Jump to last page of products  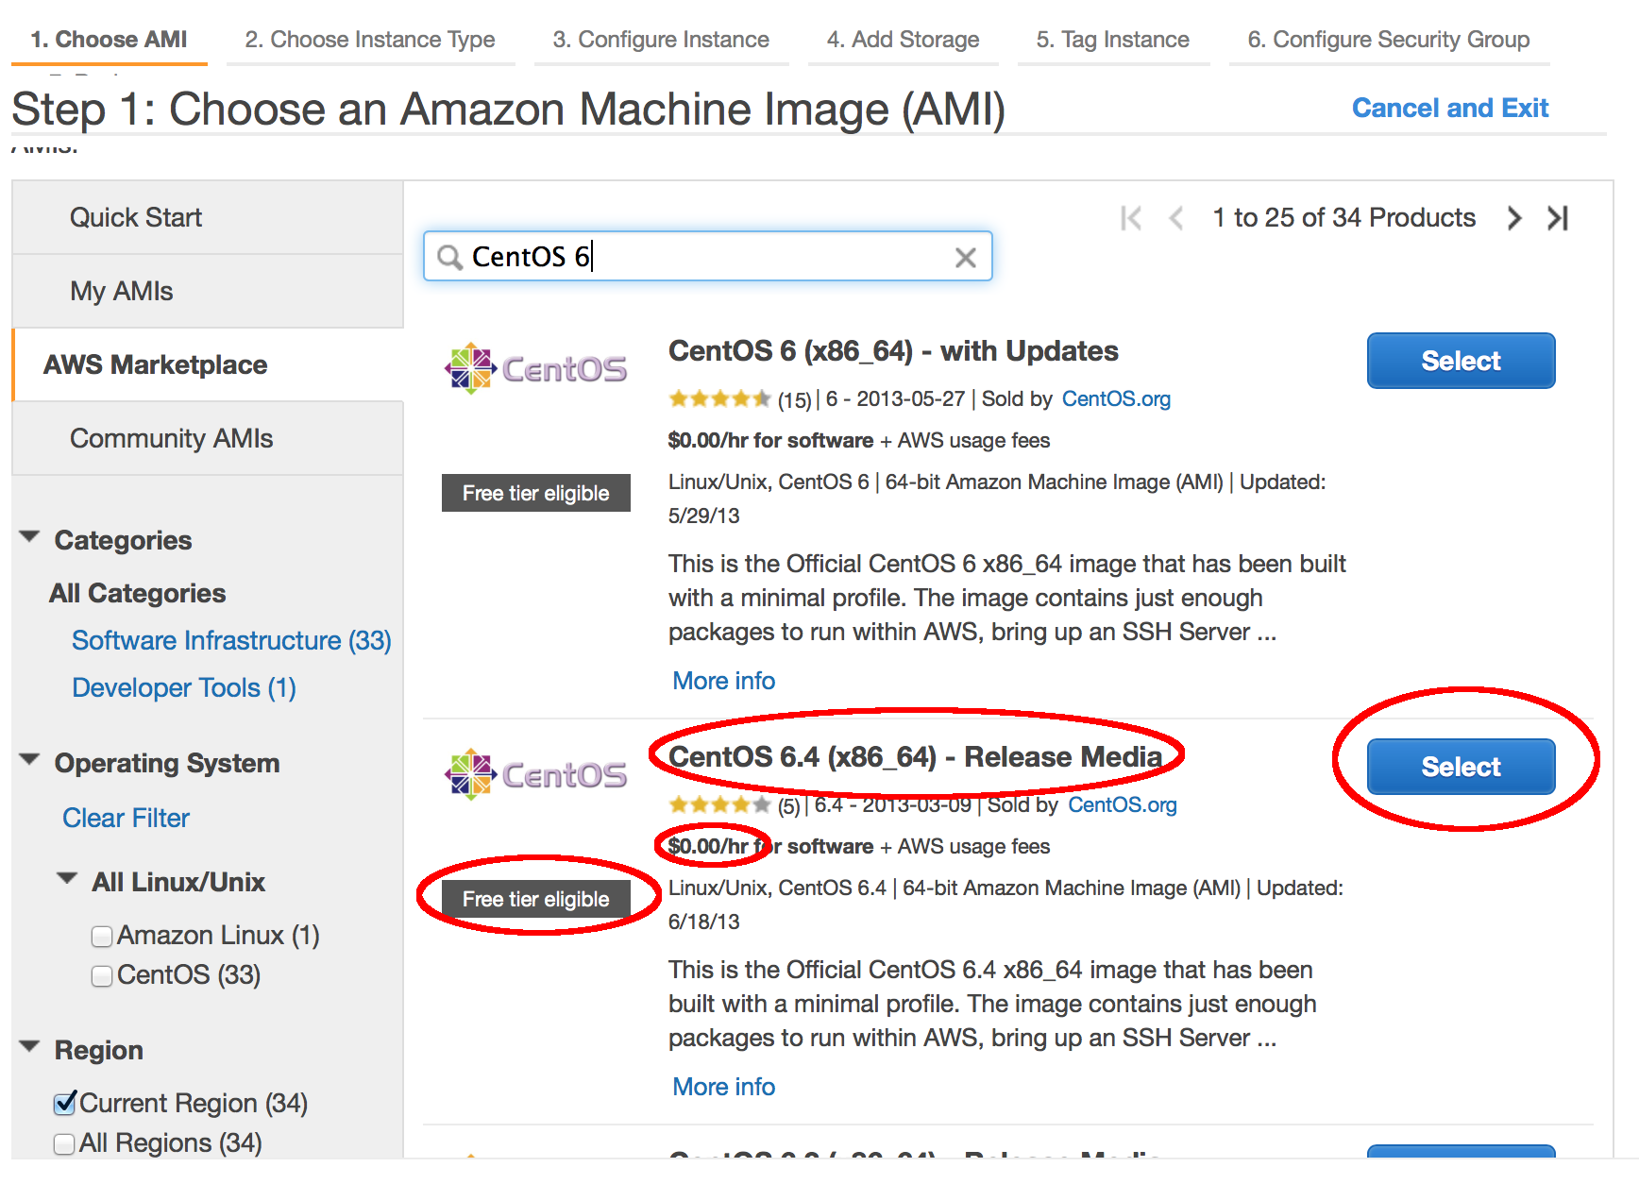(x=1558, y=218)
